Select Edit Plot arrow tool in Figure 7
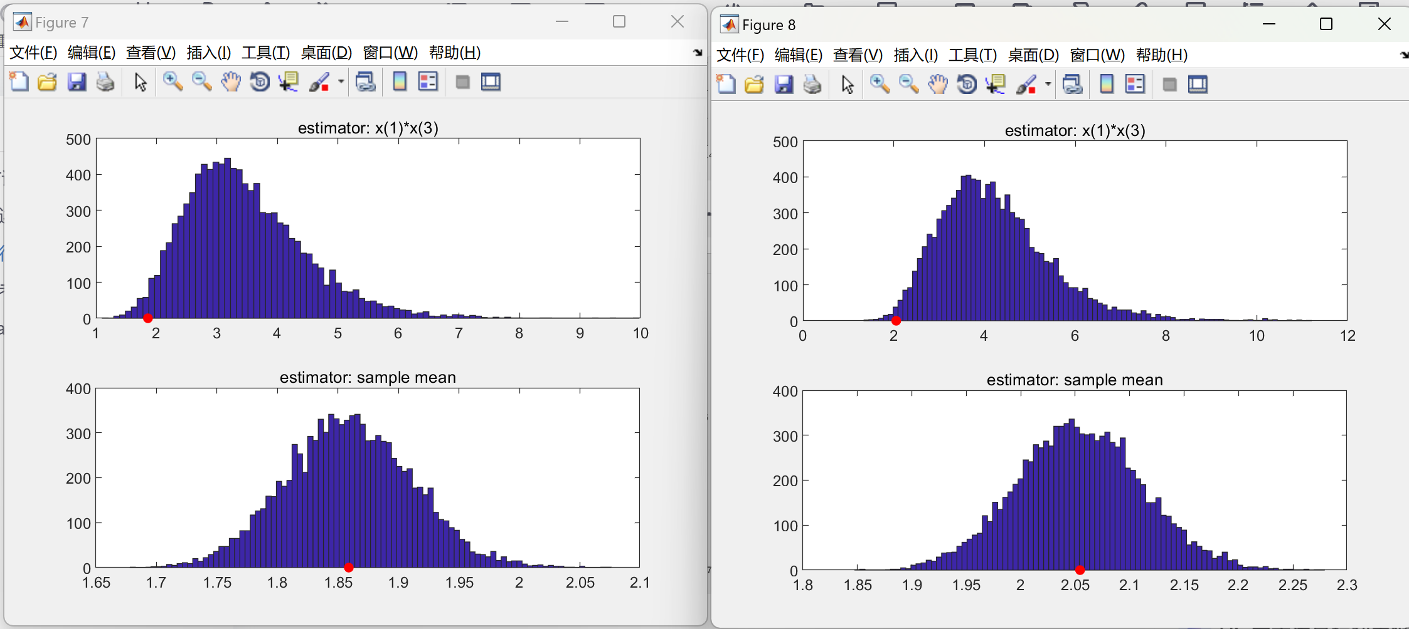1409x629 pixels. click(x=141, y=81)
